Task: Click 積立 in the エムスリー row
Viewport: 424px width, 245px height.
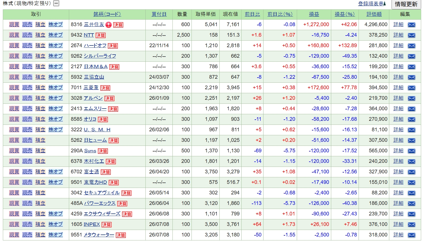Action: point(40,109)
